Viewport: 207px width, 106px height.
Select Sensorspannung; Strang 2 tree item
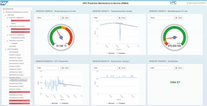click(x=16, y=86)
